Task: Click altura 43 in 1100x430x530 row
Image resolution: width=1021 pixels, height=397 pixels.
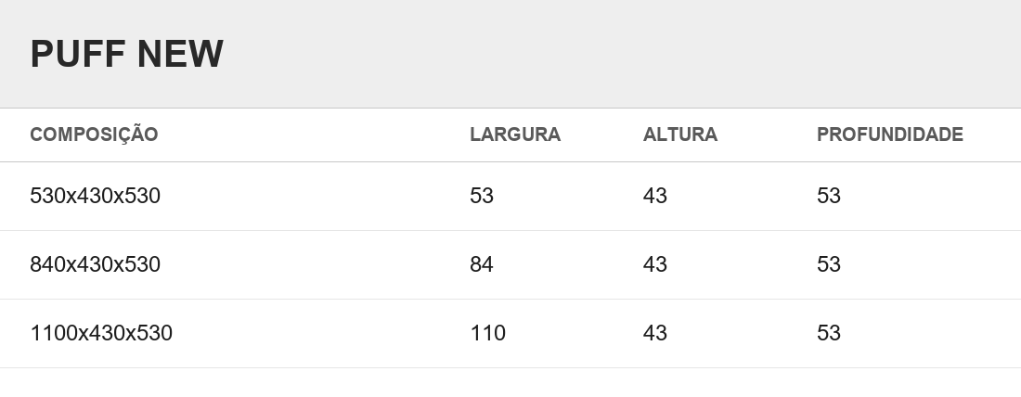Action: [x=655, y=333]
